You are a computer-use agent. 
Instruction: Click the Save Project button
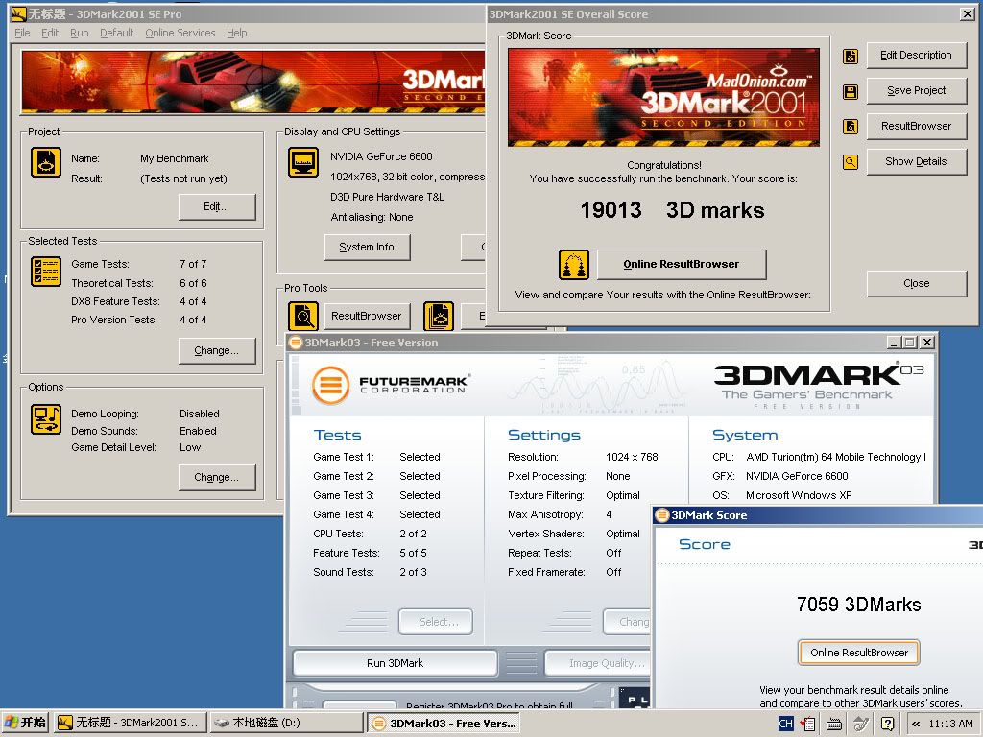(917, 91)
